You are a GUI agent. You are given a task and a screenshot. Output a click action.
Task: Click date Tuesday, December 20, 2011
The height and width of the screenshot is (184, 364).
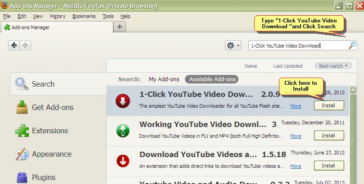tap(313, 123)
